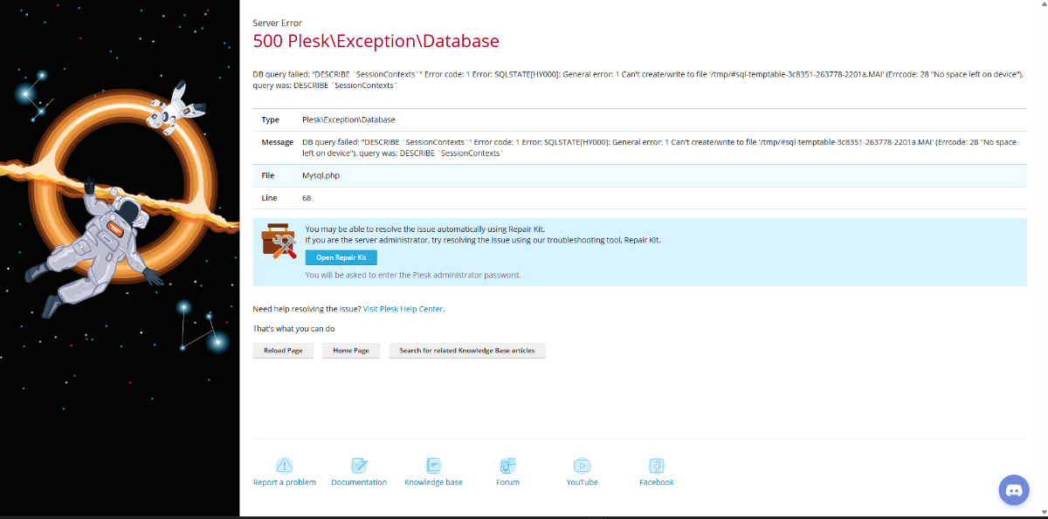Open the YouTube text link

tap(582, 482)
